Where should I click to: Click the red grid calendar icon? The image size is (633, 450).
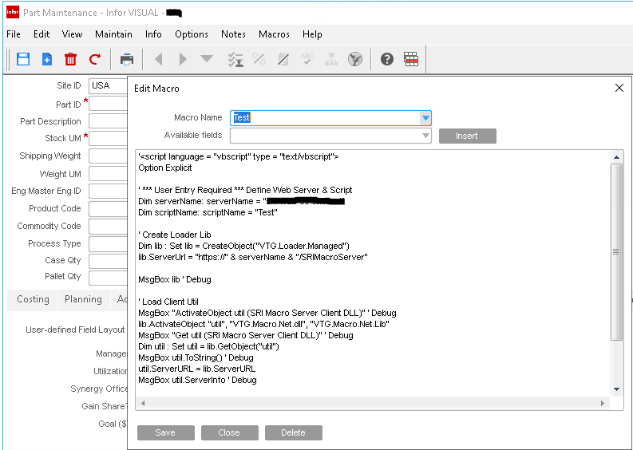(411, 59)
